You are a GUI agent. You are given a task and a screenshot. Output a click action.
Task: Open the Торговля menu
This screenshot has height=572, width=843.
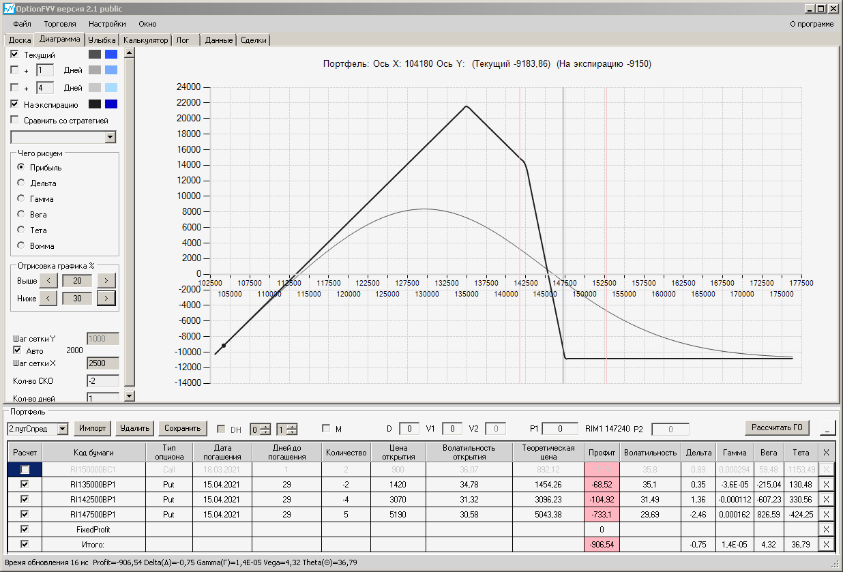60,24
